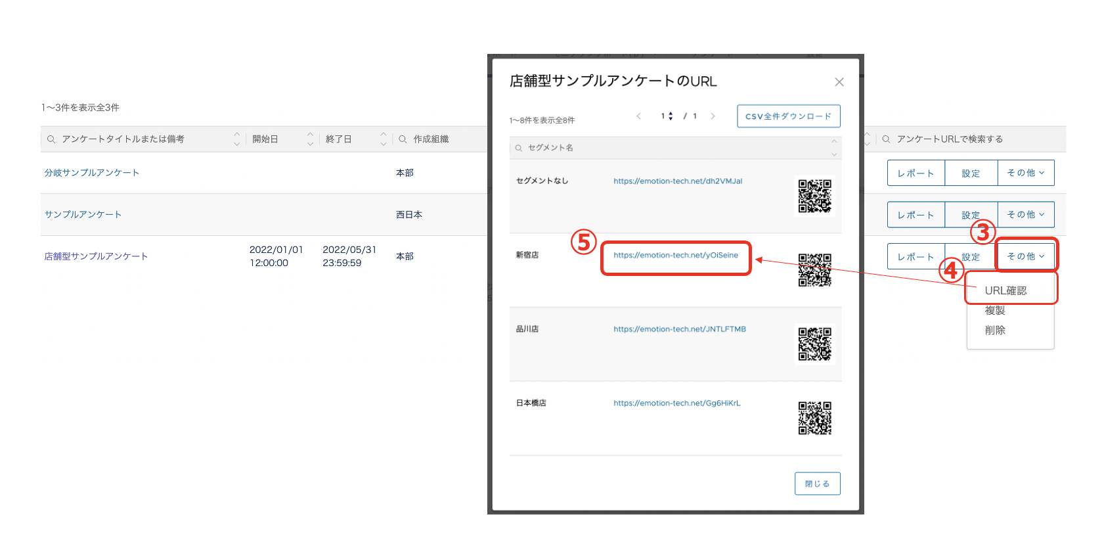The image size is (1102, 548).
Task: Click the セグメント名 search field
Action: coord(670,148)
